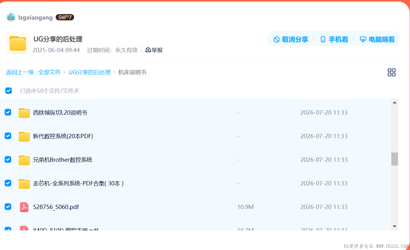
Task: Open the 兄弟机Brother数控系统 folder icon
Action: click(24, 160)
